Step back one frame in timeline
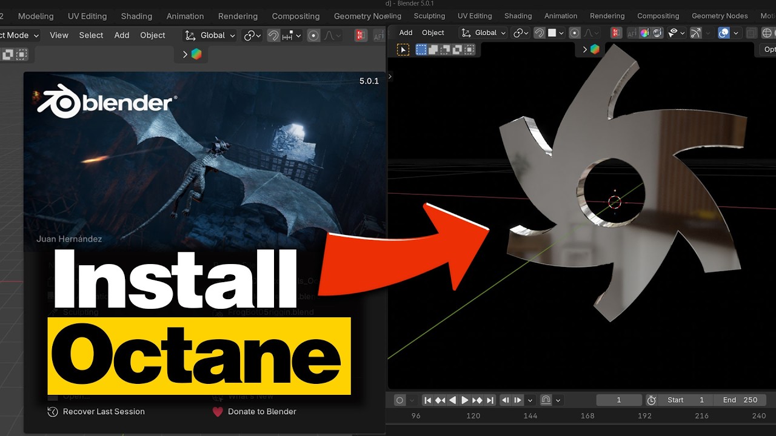This screenshot has width=776, height=436. [x=506, y=400]
